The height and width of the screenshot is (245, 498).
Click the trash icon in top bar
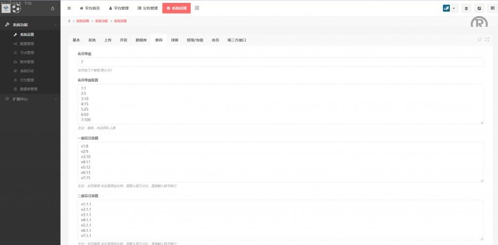tap(466, 8)
